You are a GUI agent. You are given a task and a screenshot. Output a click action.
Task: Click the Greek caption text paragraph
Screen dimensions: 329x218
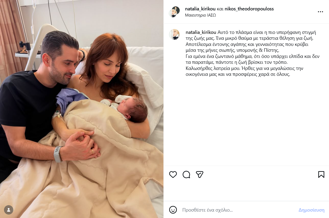252,53
